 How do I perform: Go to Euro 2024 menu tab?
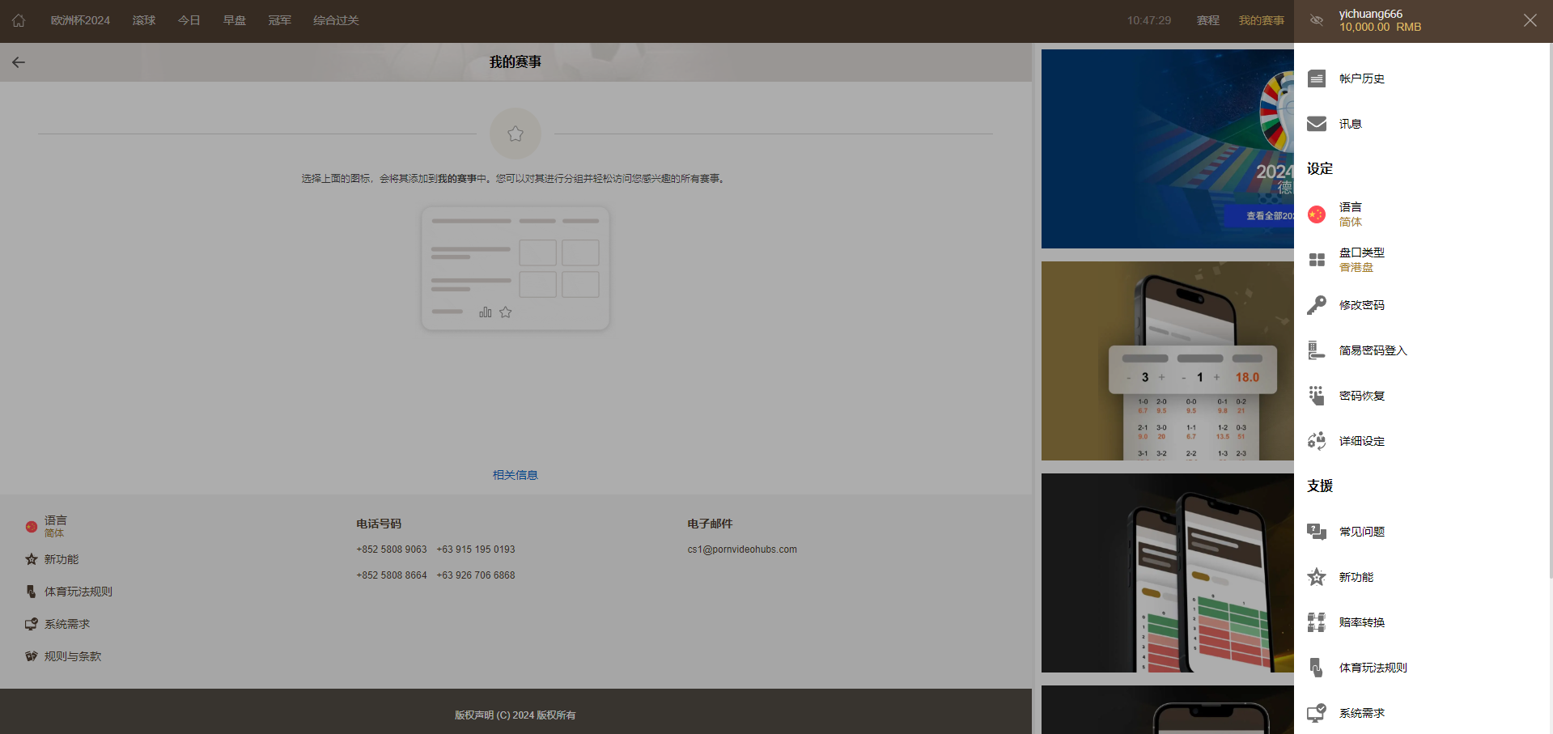80,20
